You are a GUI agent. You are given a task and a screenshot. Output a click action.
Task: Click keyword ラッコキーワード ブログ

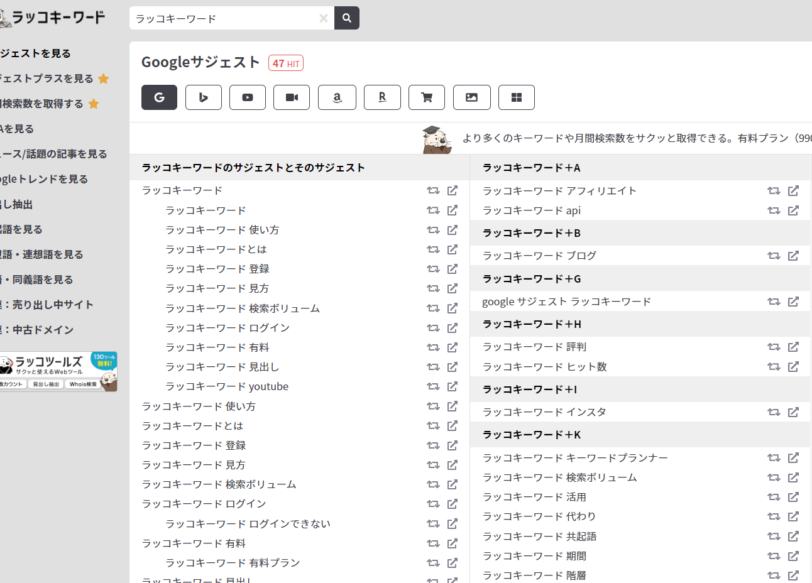[x=539, y=256]
